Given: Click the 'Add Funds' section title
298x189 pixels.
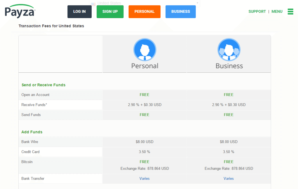Looking at the screenshot, I should [32, 132].
